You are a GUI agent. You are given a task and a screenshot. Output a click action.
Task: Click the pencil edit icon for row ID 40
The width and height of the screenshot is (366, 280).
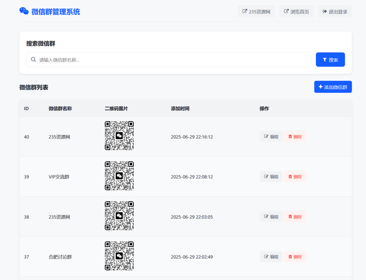pyautogui.click(x=266, y=136)
